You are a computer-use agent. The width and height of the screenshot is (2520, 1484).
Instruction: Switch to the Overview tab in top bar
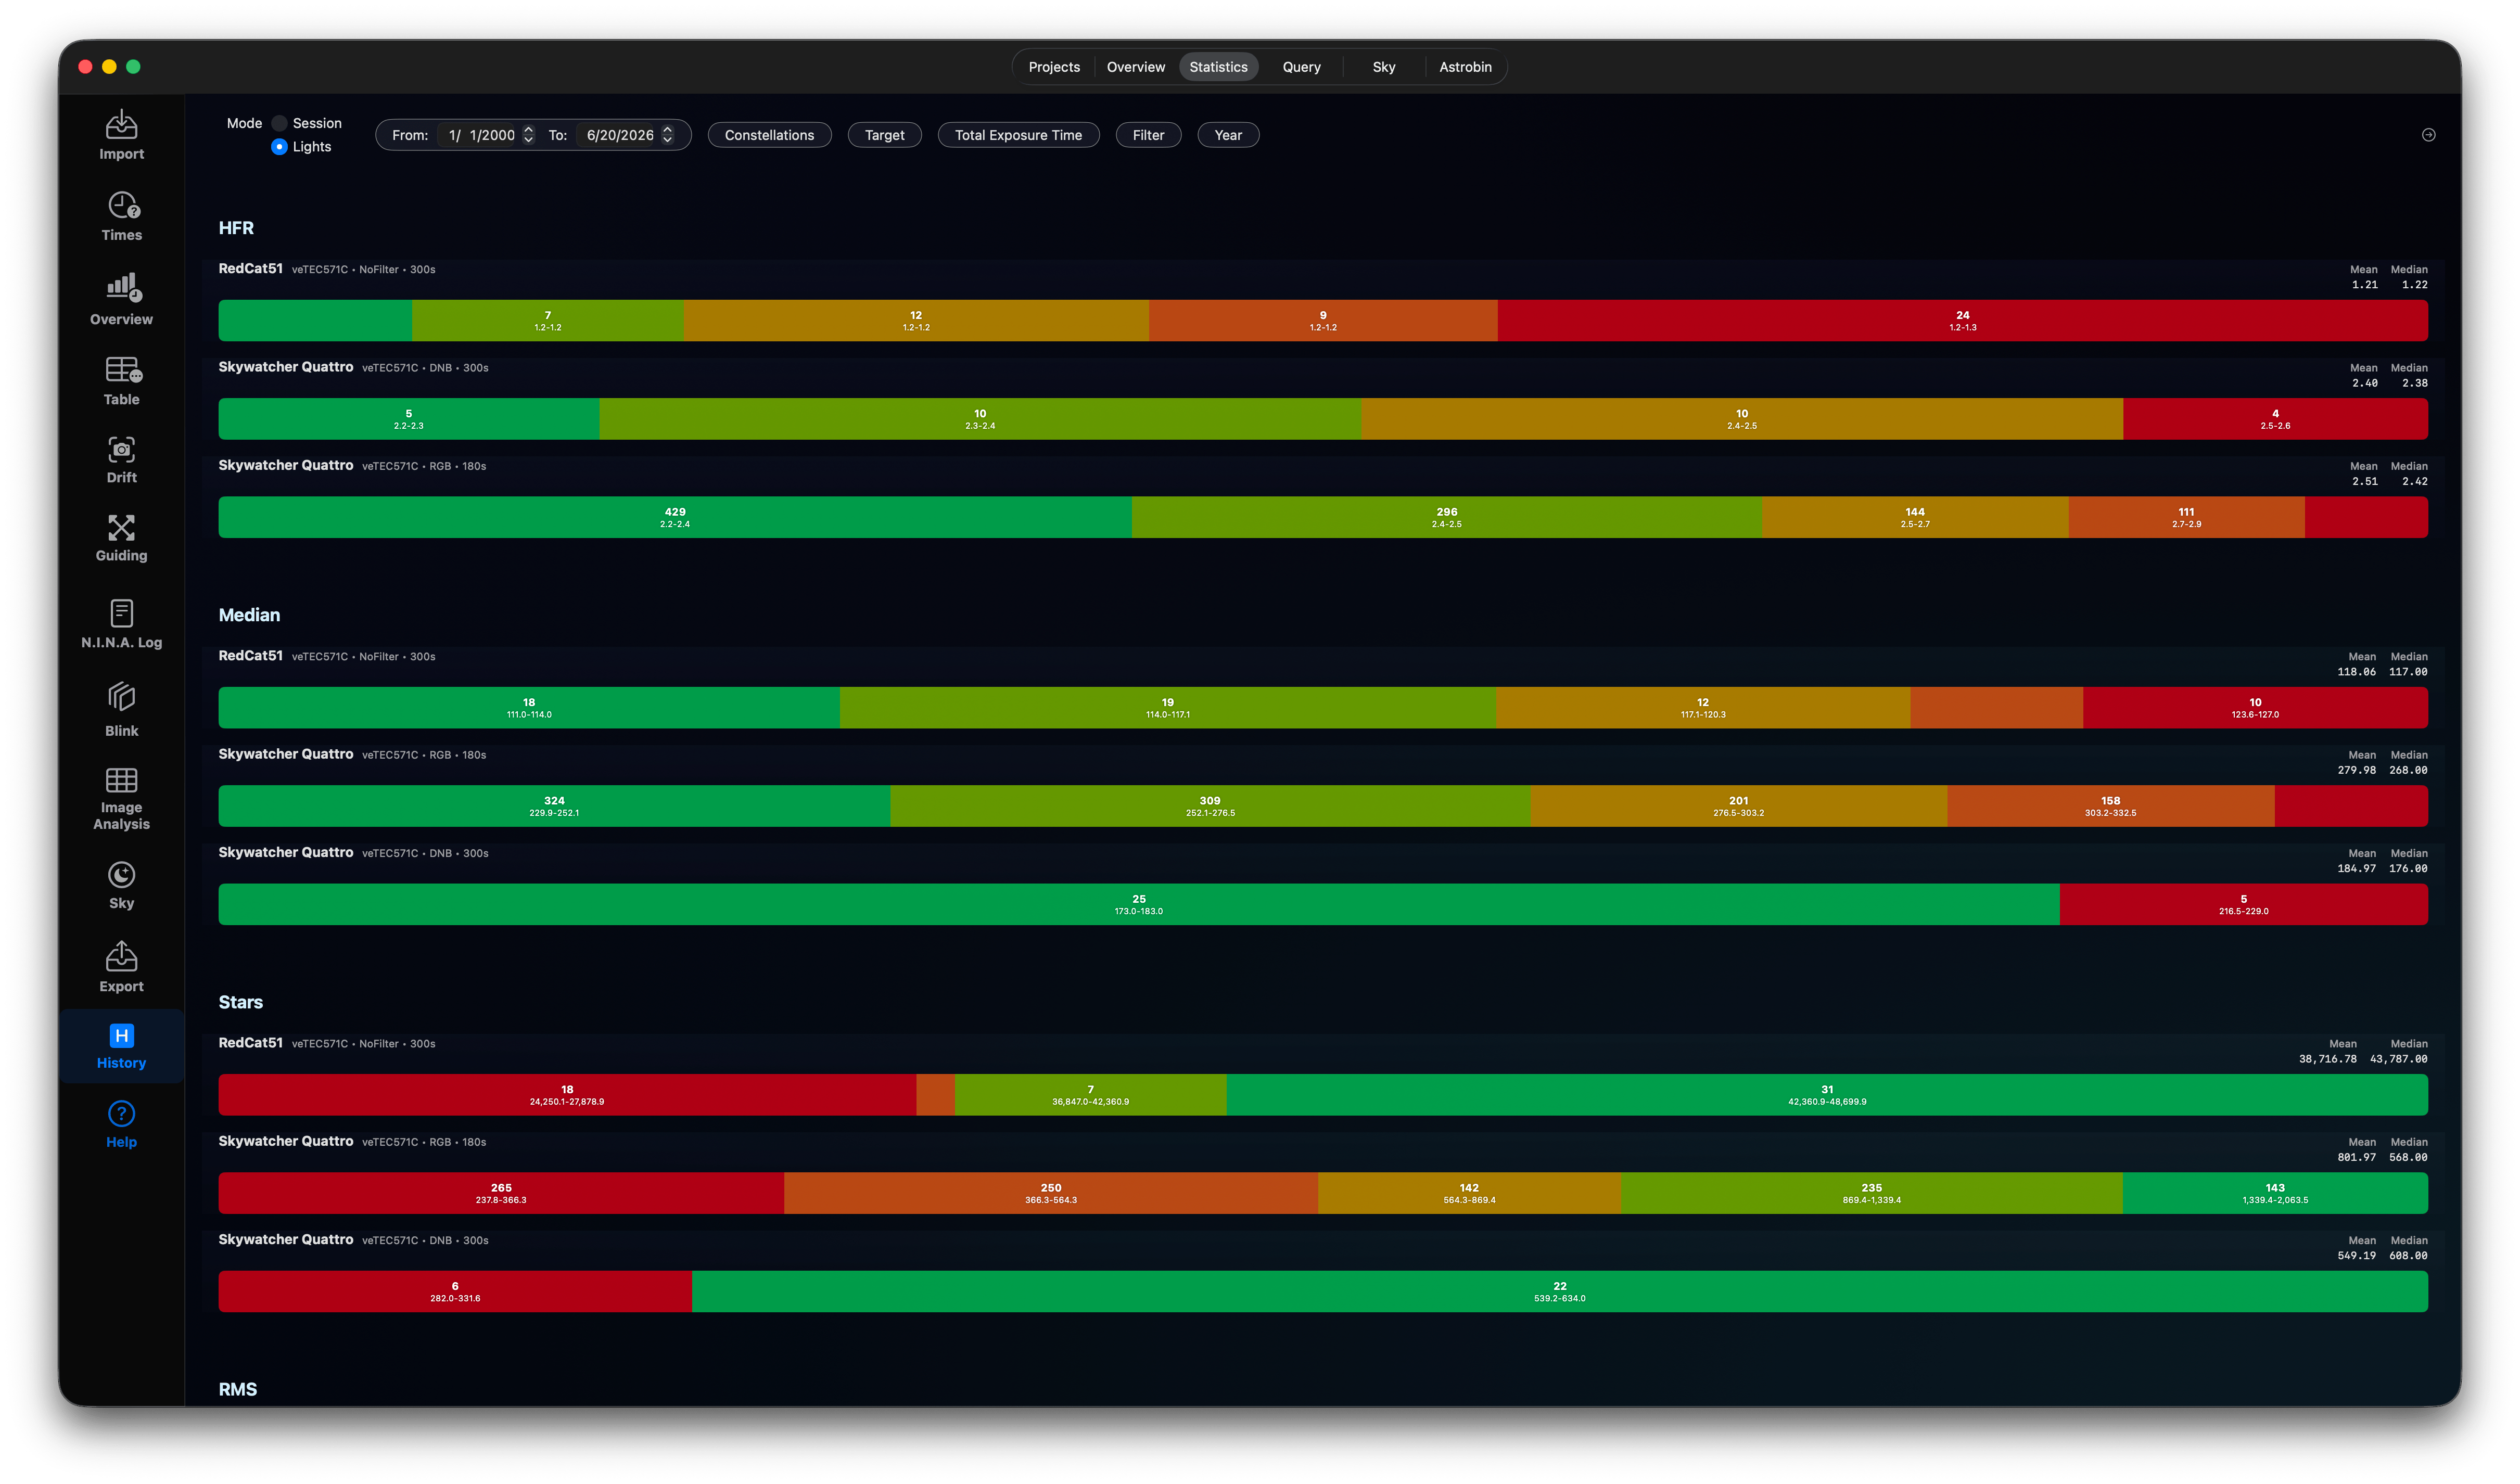pyautogui.click(x=1135, y=67)
